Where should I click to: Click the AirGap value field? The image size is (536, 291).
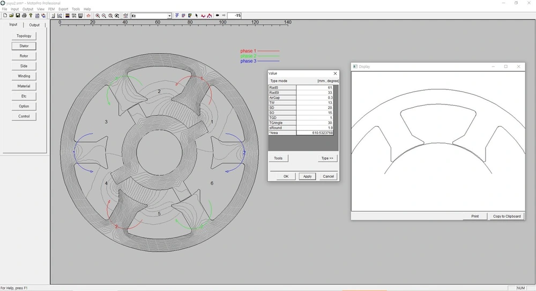pos(315,98)
